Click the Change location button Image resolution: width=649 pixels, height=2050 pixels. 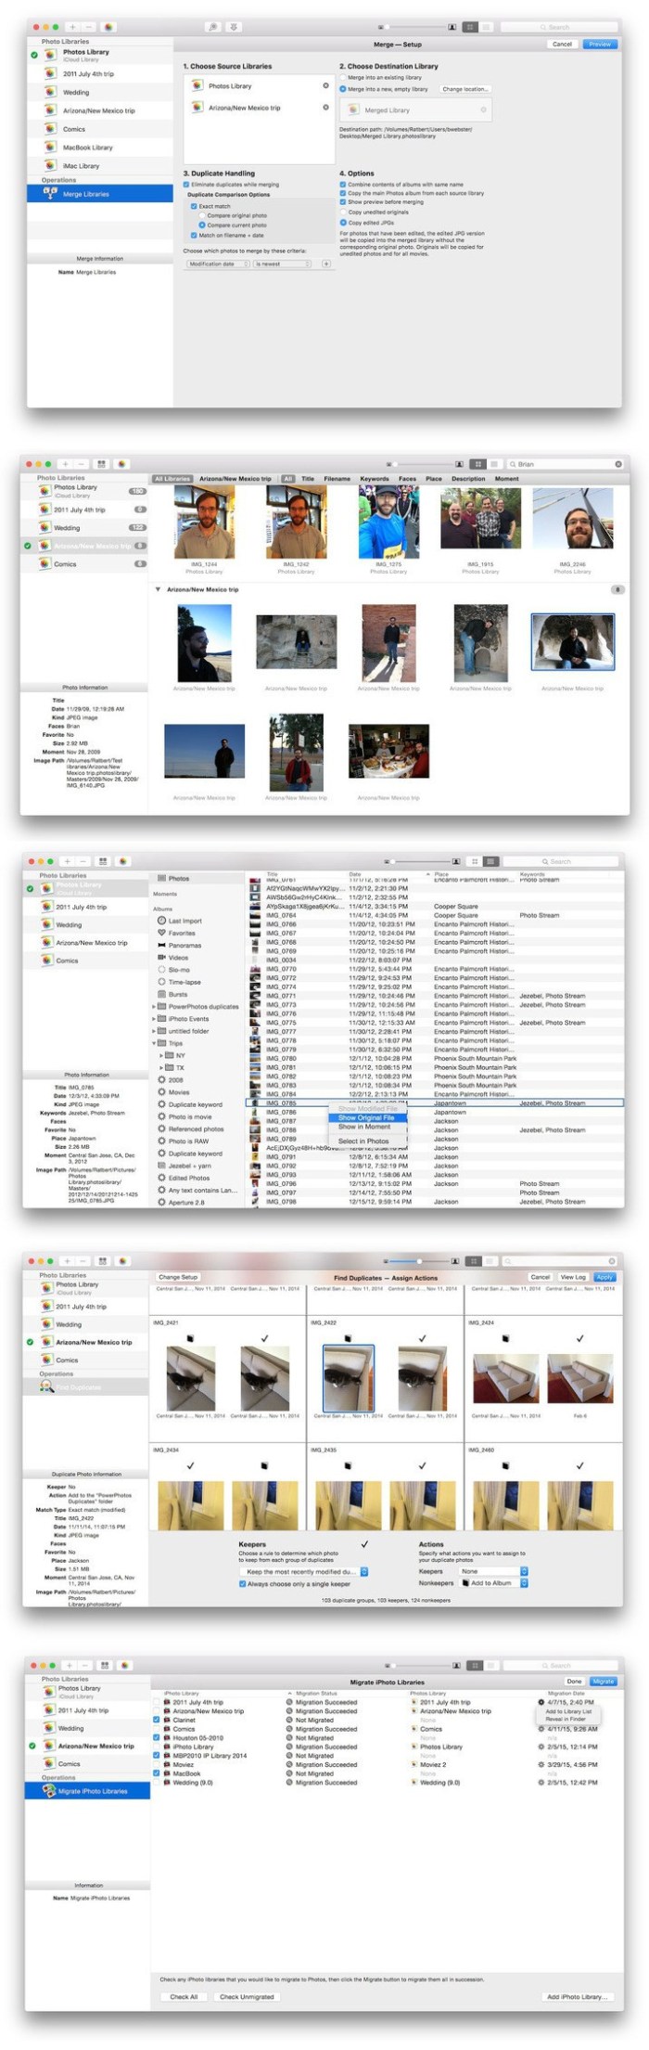pyautogui.click(x=464, y=89)
